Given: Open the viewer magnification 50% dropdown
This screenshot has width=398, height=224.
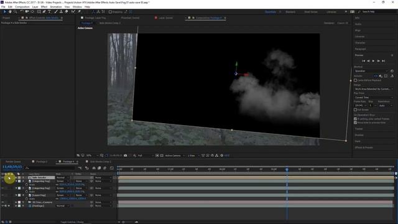Looking at the screenshot, I should pos(92,156).
